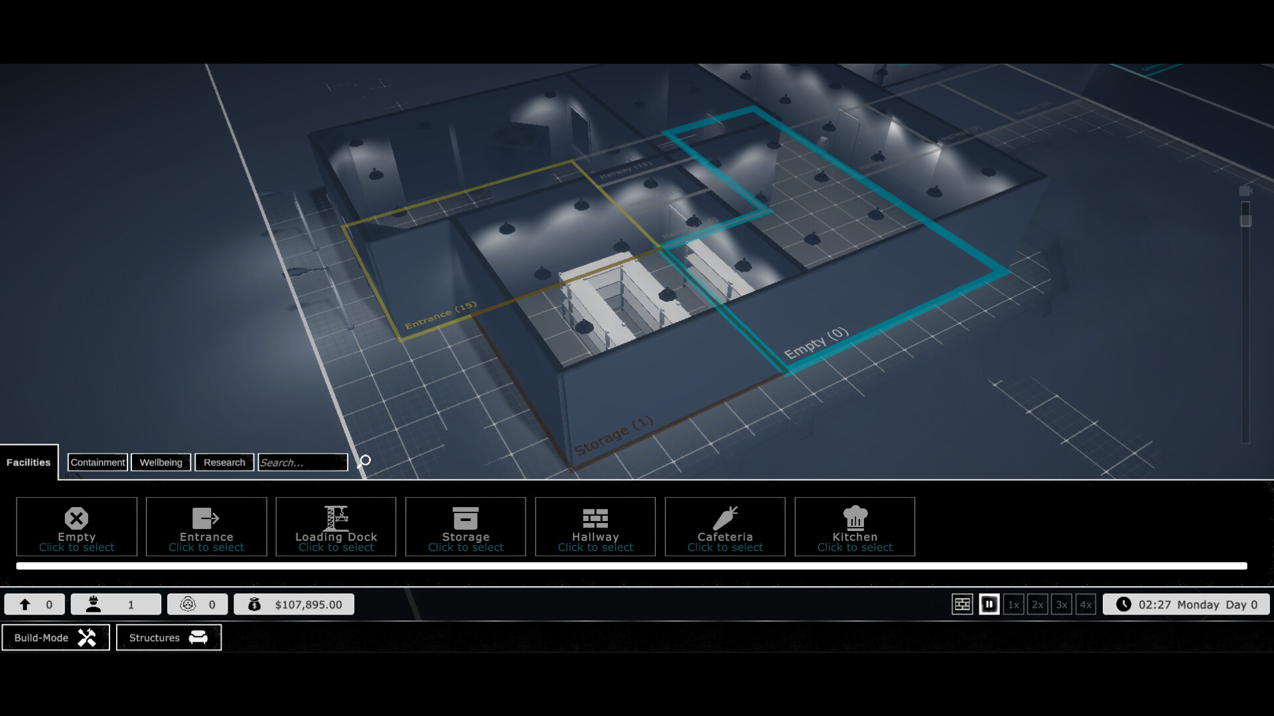Select the Kitchen chef-hat icon
Viewport: 1274px width, 716px height.
(x=855, y=518)
